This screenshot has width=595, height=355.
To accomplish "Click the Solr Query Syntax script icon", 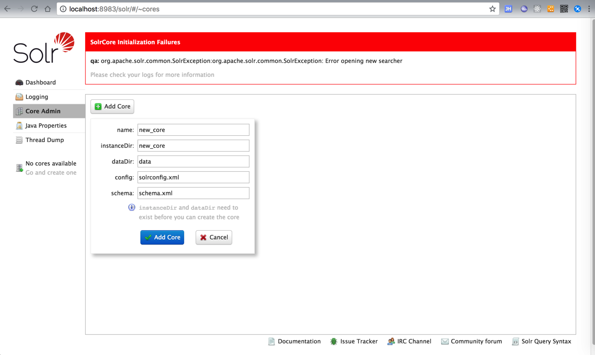I will [x=515, y=342].
